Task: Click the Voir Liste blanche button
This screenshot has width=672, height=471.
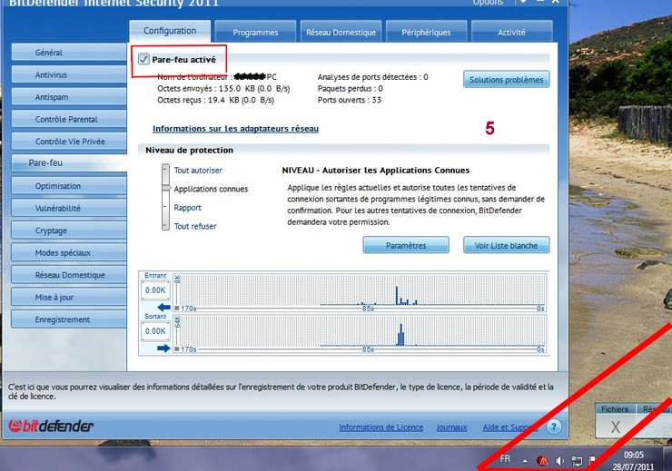Action: click(x=506, y=245)
